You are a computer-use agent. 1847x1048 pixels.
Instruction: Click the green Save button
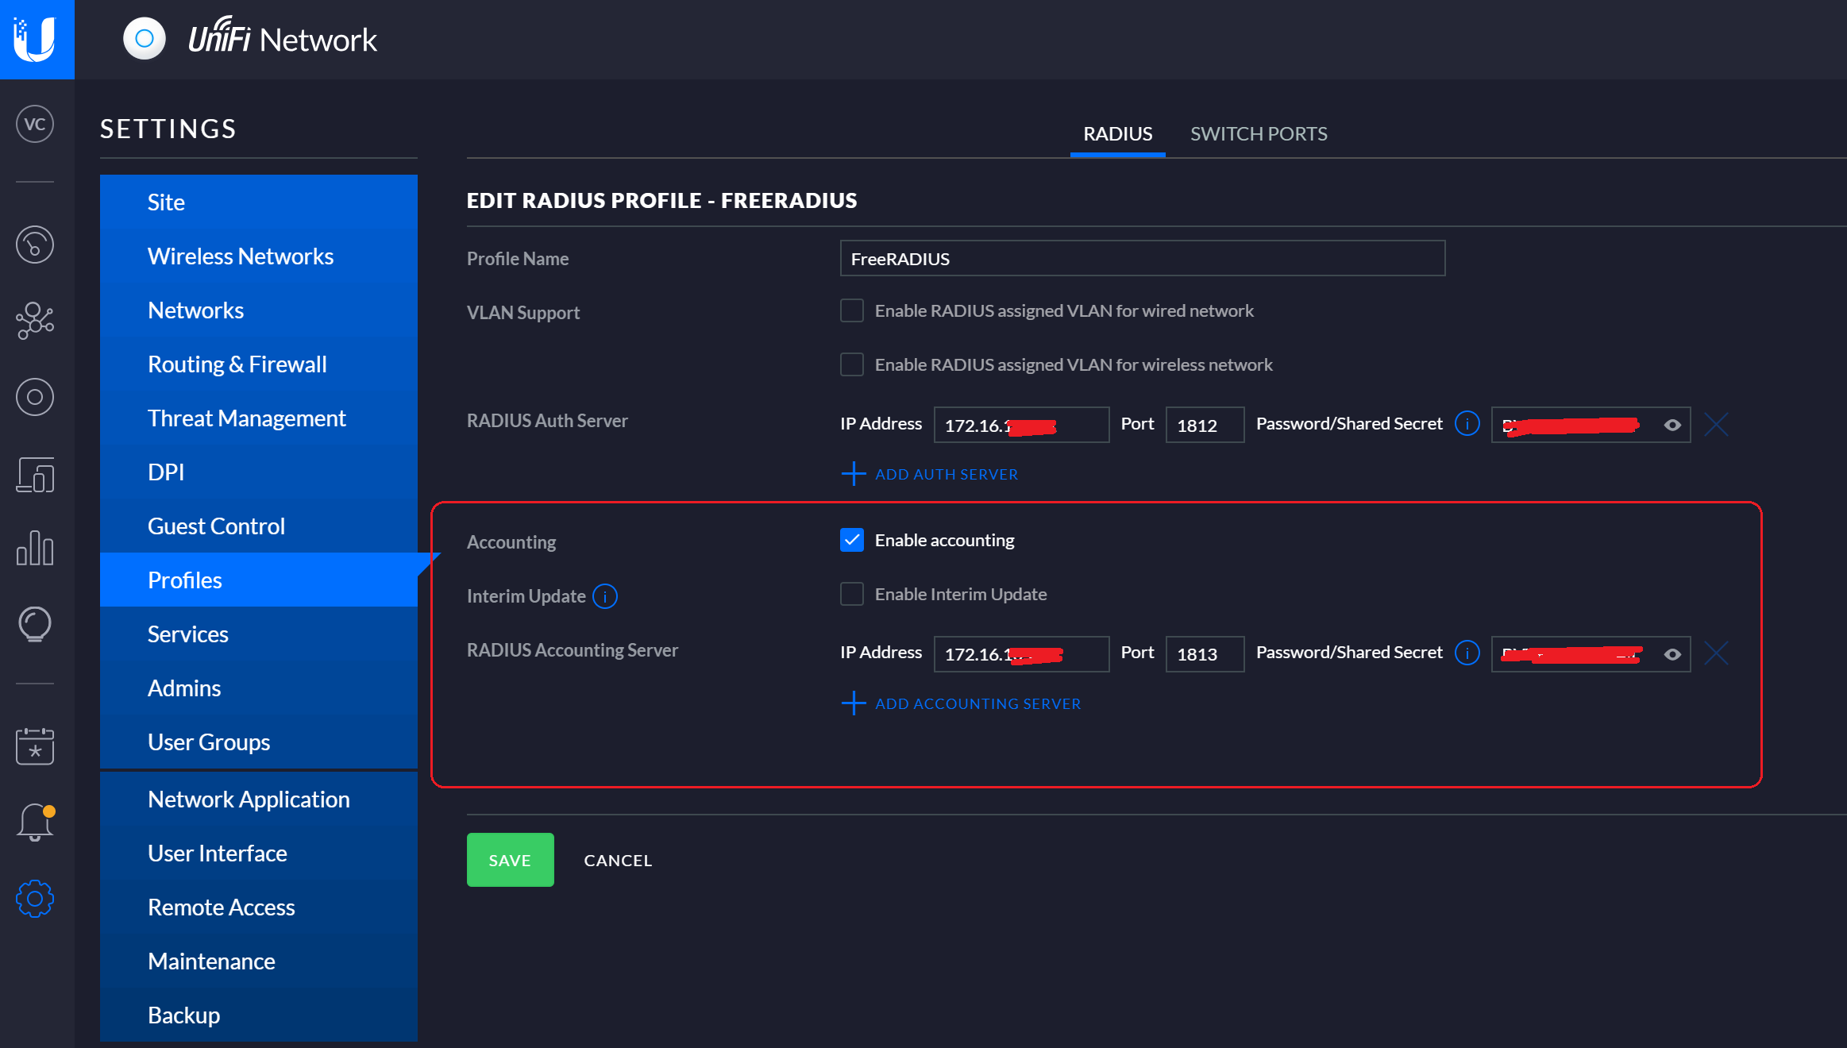pos(510,860)
